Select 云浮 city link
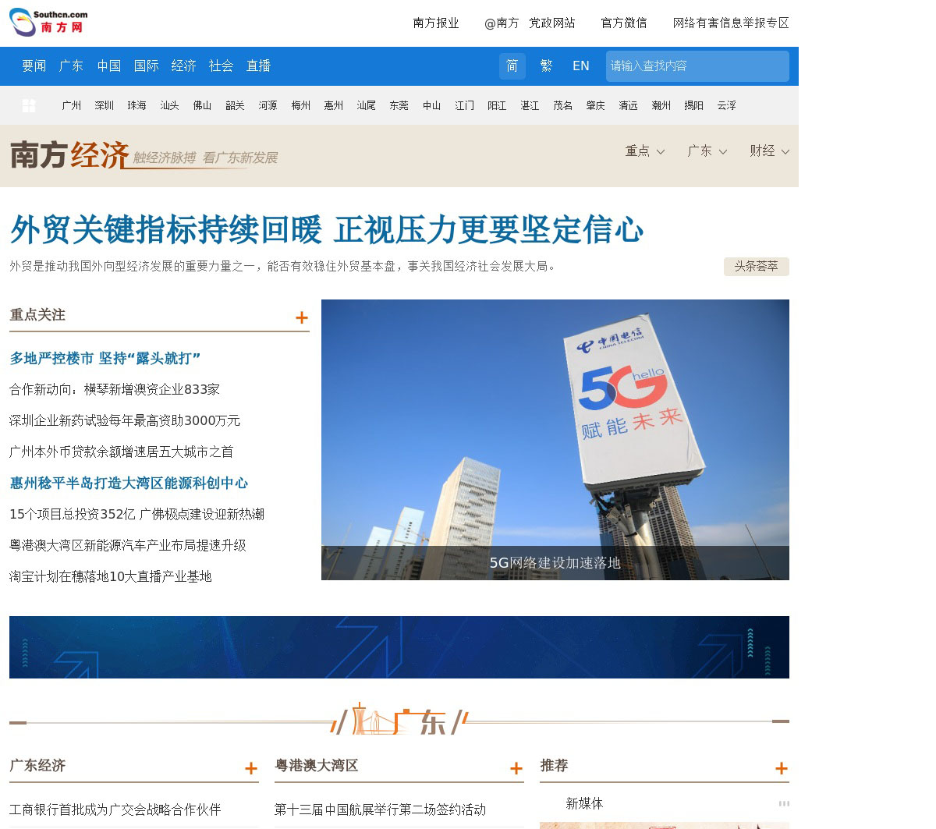The height and width of the screenshot is (829, 936). 727,105
